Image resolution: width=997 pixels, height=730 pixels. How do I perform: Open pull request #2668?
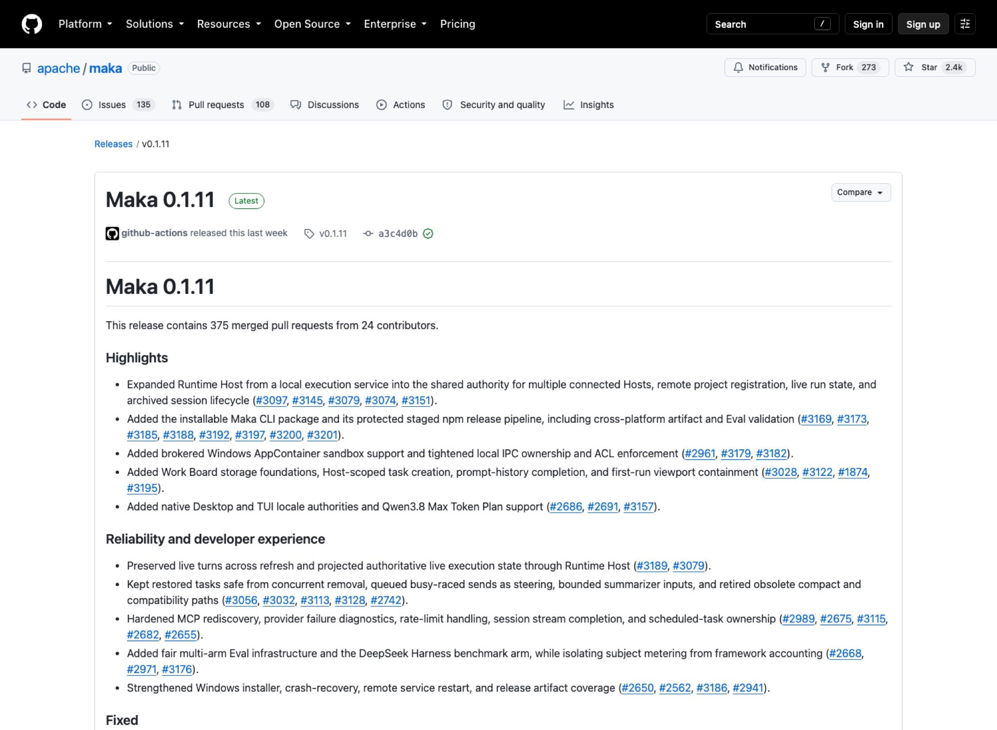coord(845,653)
